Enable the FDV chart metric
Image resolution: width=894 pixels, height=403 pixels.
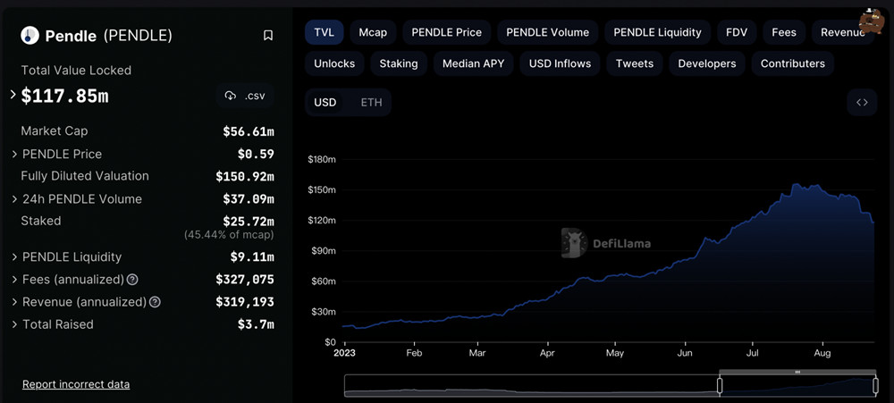(x=737, y=32)
